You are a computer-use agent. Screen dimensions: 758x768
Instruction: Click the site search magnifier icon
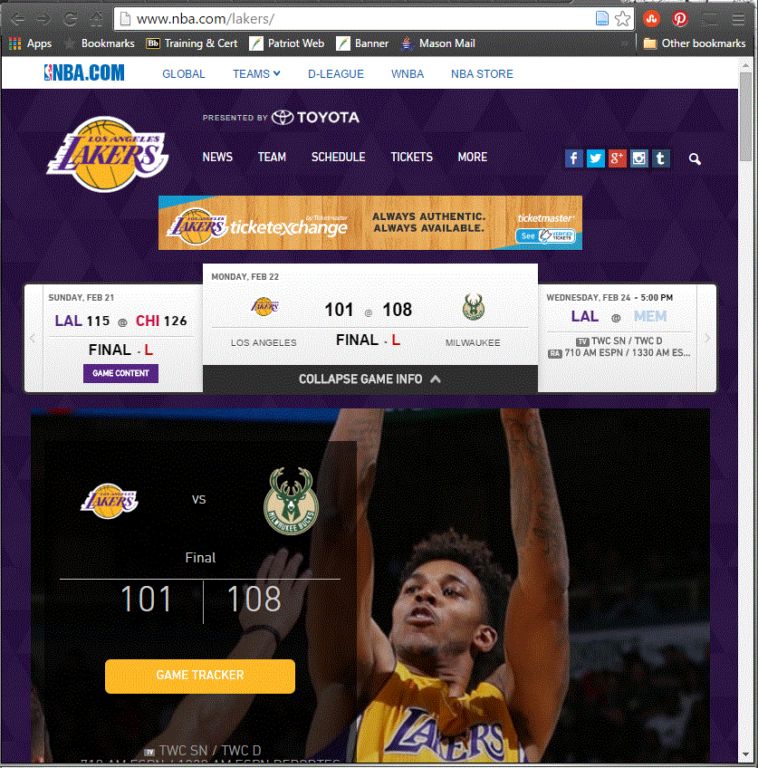click(x=695, y=159)
